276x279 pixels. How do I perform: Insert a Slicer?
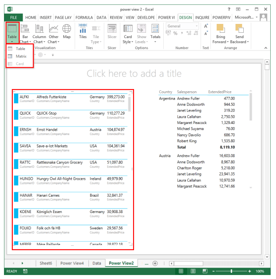(112, 31)
